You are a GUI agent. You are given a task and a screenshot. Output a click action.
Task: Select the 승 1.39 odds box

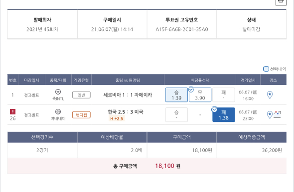pyautogui.click(x=176, y=95)
